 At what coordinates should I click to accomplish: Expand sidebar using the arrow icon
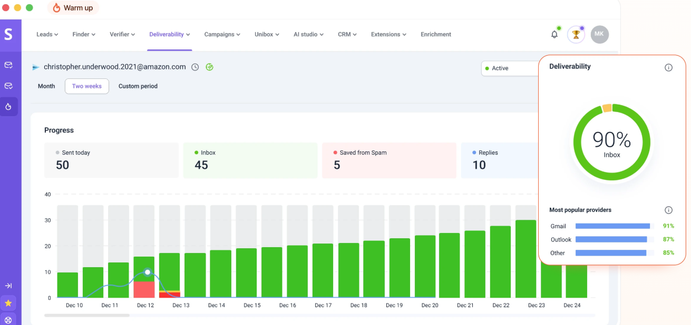pyautogui.click(x=8, y=286)
